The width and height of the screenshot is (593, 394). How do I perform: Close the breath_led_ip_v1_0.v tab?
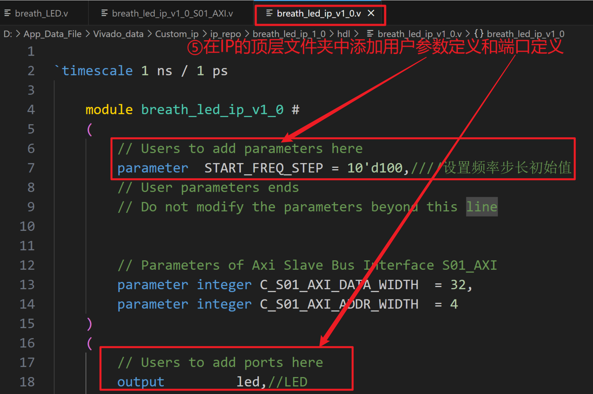click(371, 13)
